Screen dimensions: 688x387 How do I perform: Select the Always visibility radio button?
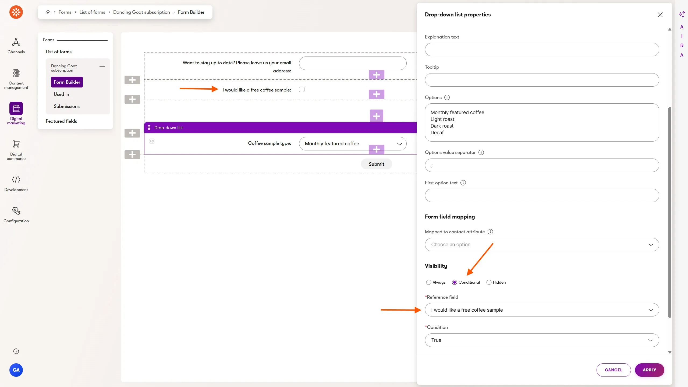pyautogui.click(x=428, y=282)
